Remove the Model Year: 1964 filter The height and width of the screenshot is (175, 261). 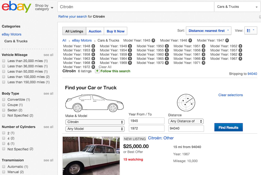point(130,58)
